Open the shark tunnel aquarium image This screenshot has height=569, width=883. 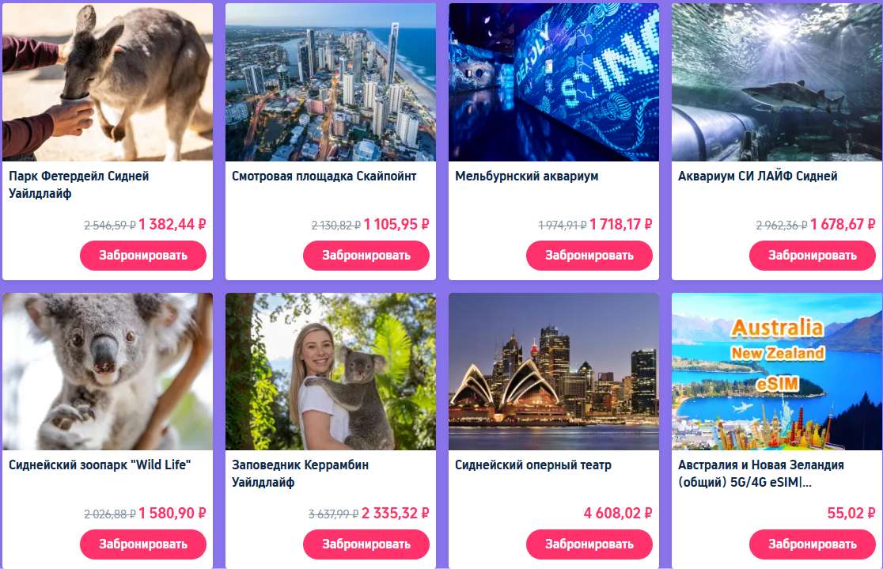(x=776, y=82)
